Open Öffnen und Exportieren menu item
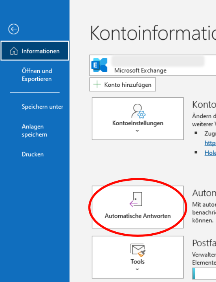 (x=37, y=75)
